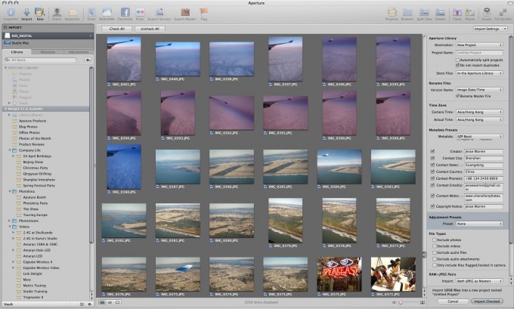Image resolution: width=514 pixels, height=309 pixels.
Task: Open the Version Name dropdown
Action: click(x=479, y=89)
